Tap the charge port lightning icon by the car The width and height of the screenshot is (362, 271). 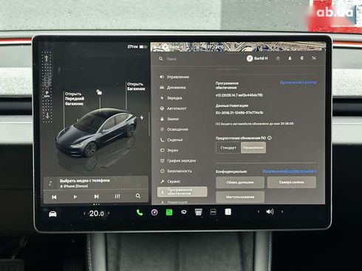tap(142, 118)
